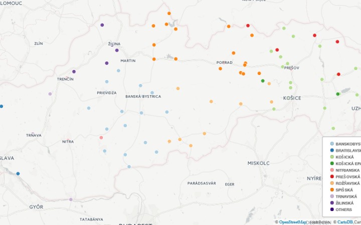The image size is (361, 225).
Task: Click the Bratislavská dark blue legend swatch
Action: (x=332, y=150)
